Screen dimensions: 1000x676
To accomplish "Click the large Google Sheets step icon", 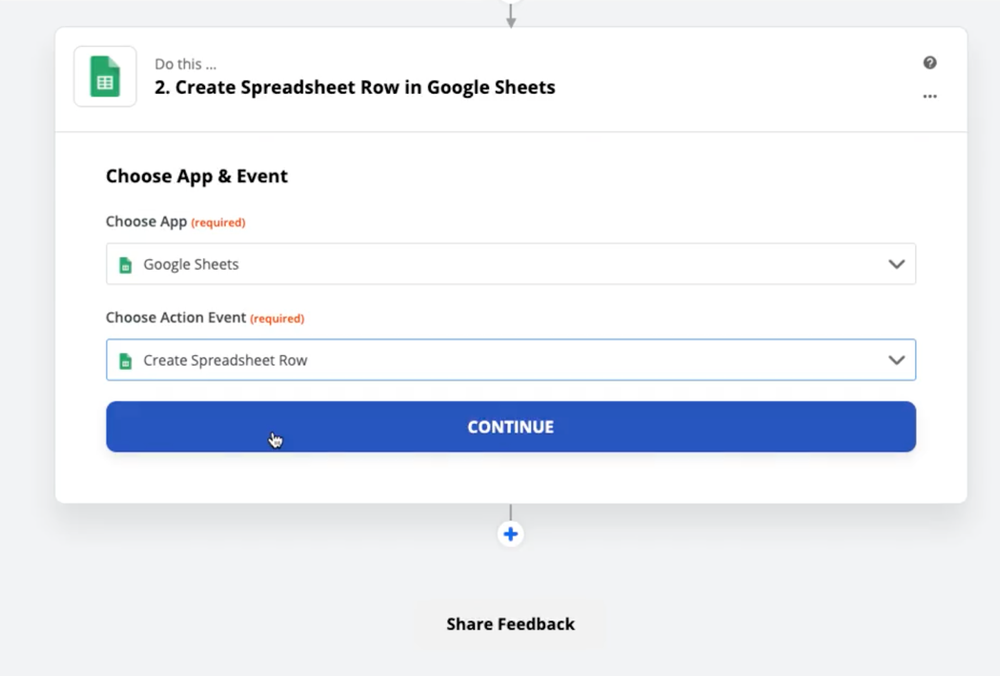I will (x=105, y=76).
